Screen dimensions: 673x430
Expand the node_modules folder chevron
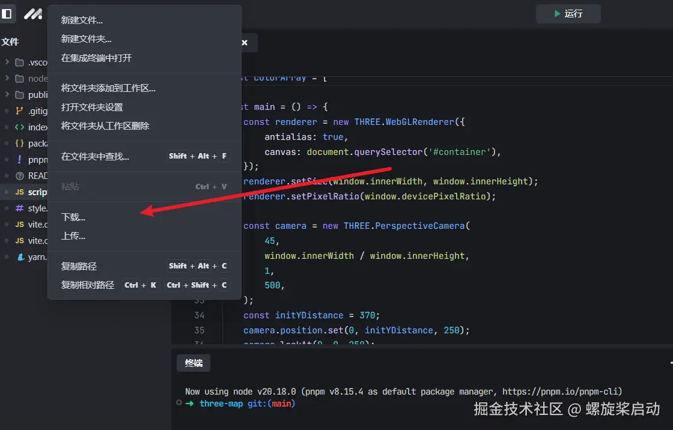(x=7, y=78)
